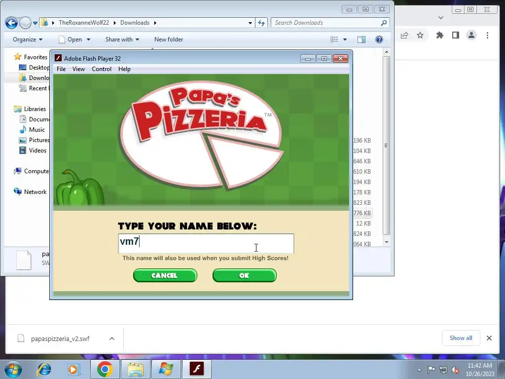The height and width of the screenshot is (379, 505).
Task: Click the Chrome profile avatar icon
Action: coord(471,35)
